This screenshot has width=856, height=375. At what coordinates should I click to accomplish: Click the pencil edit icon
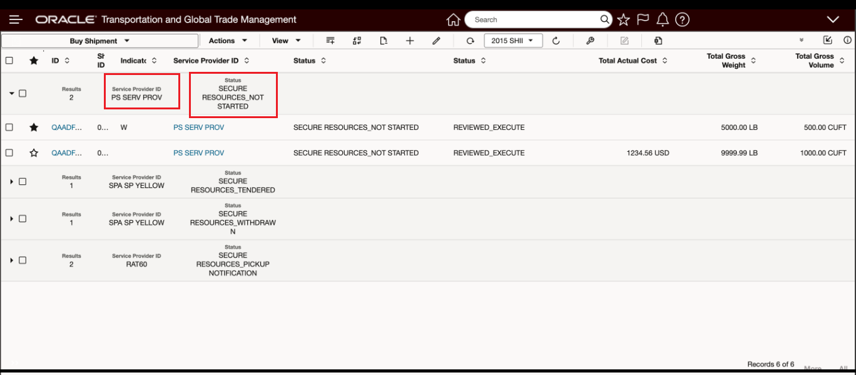pyautogui.click(x=437, y=41)
